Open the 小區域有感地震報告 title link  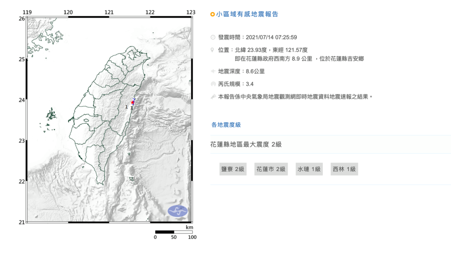point(247,14)
